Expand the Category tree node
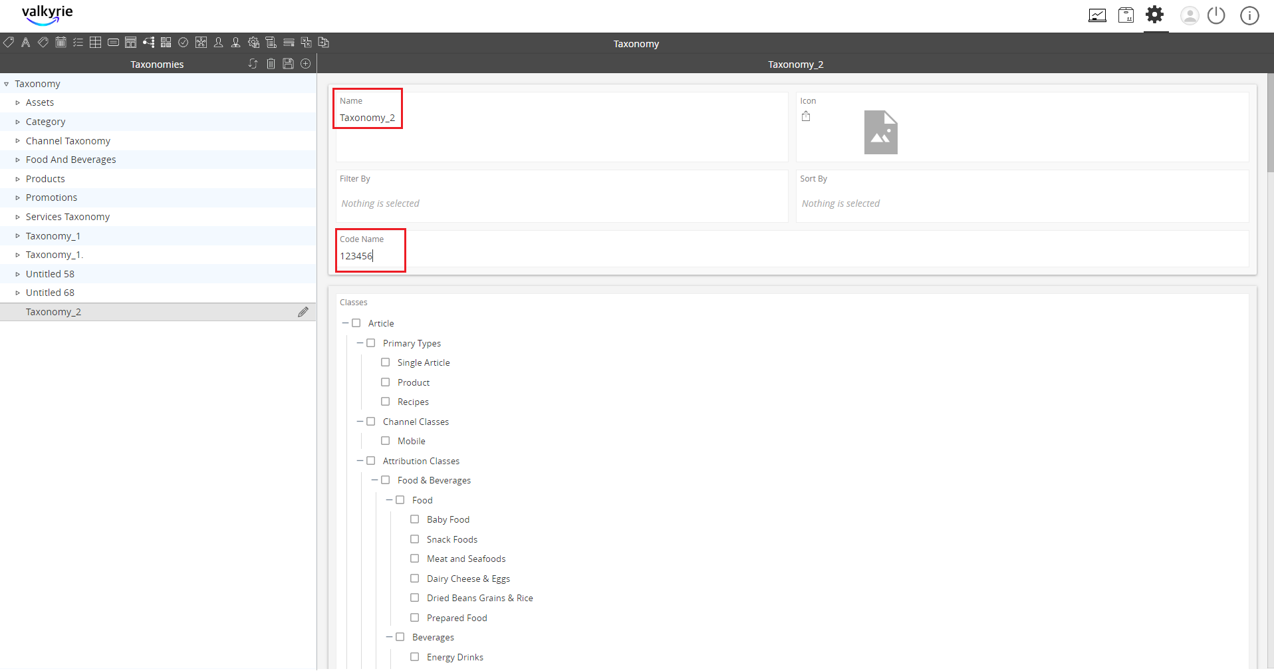Viewport: 1274px width, 671px height. click(x=18, y=122)
